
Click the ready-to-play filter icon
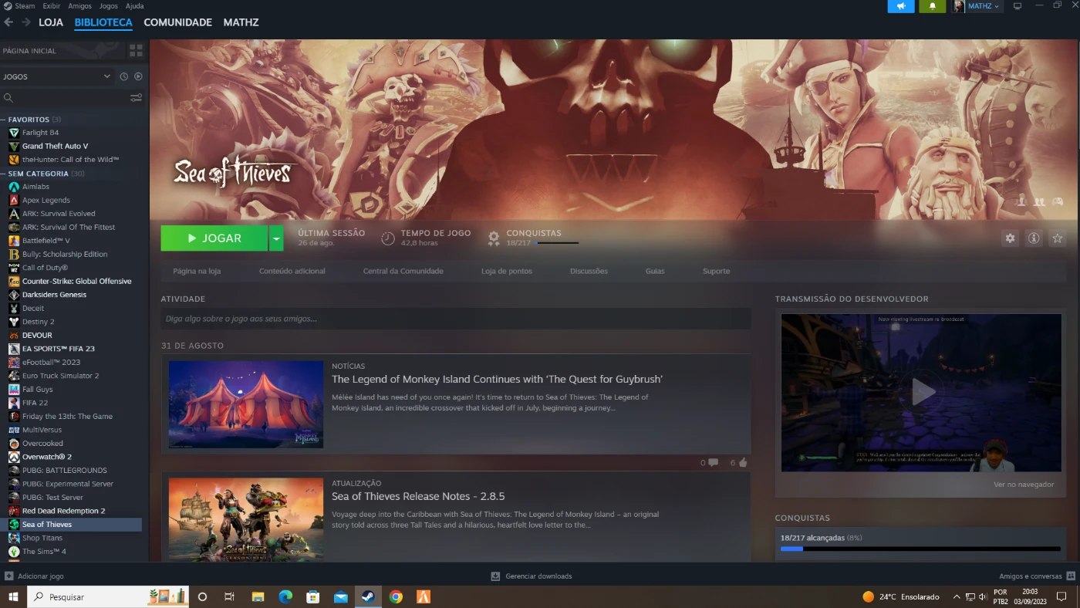(x=138, y=76)
